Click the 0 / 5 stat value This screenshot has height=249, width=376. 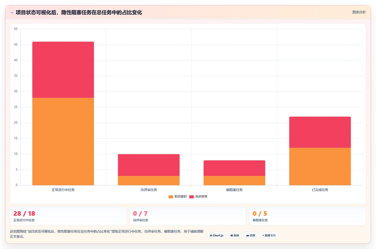(260, 214)
